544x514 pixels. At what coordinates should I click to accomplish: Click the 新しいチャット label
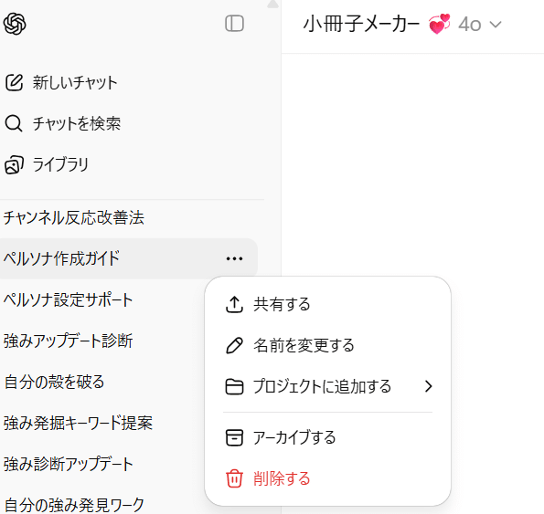[75, 82]
